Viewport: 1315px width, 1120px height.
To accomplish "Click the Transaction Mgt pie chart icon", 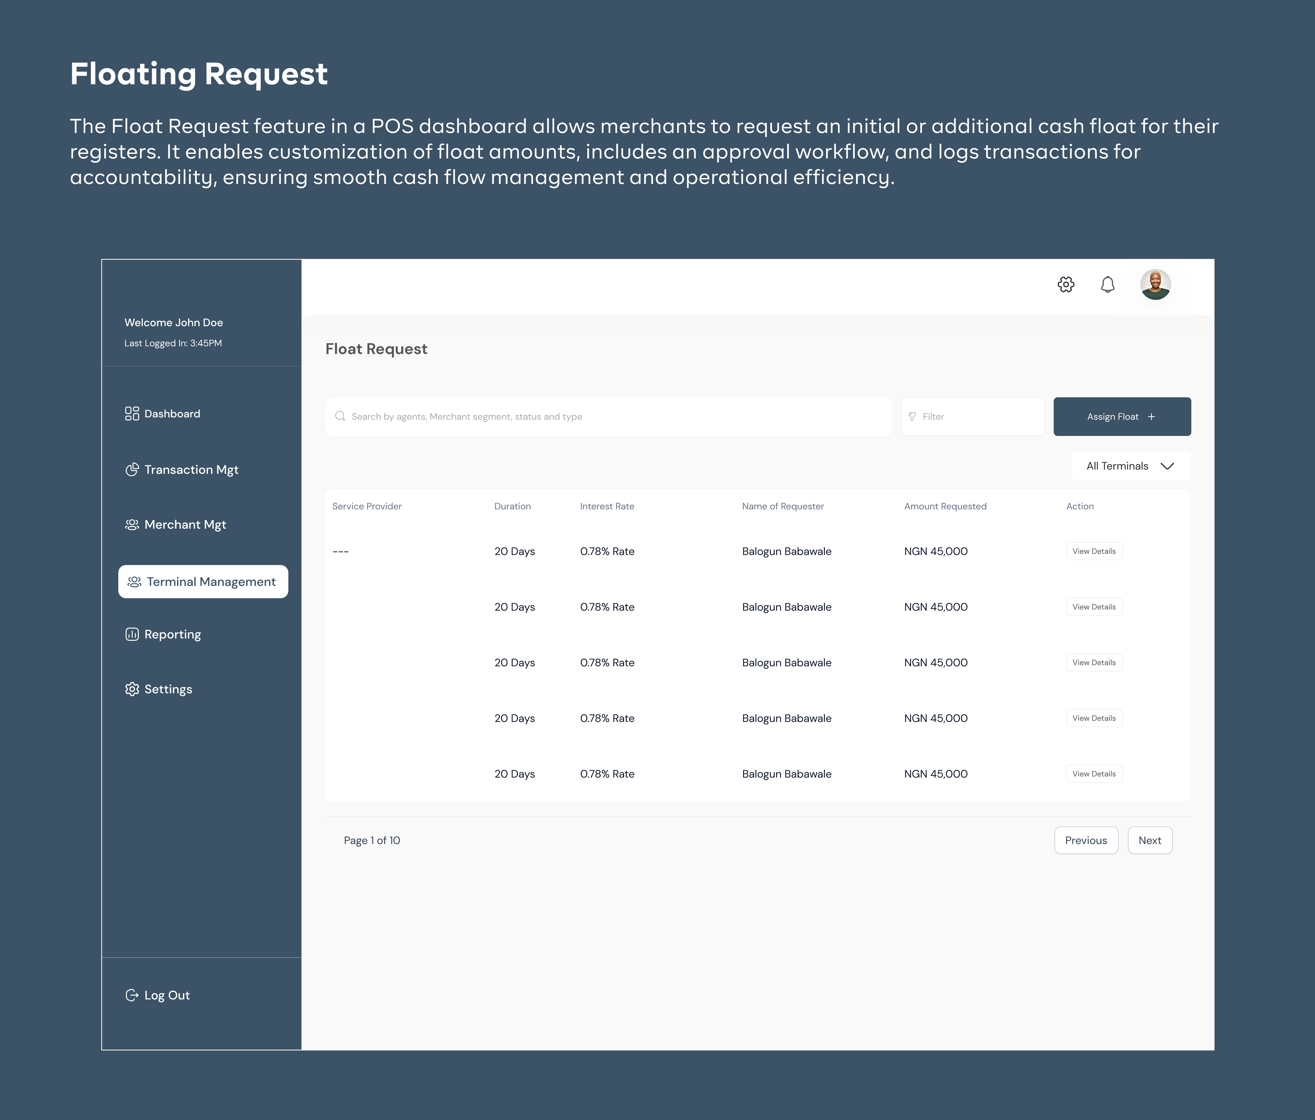I will pos(132,470).
